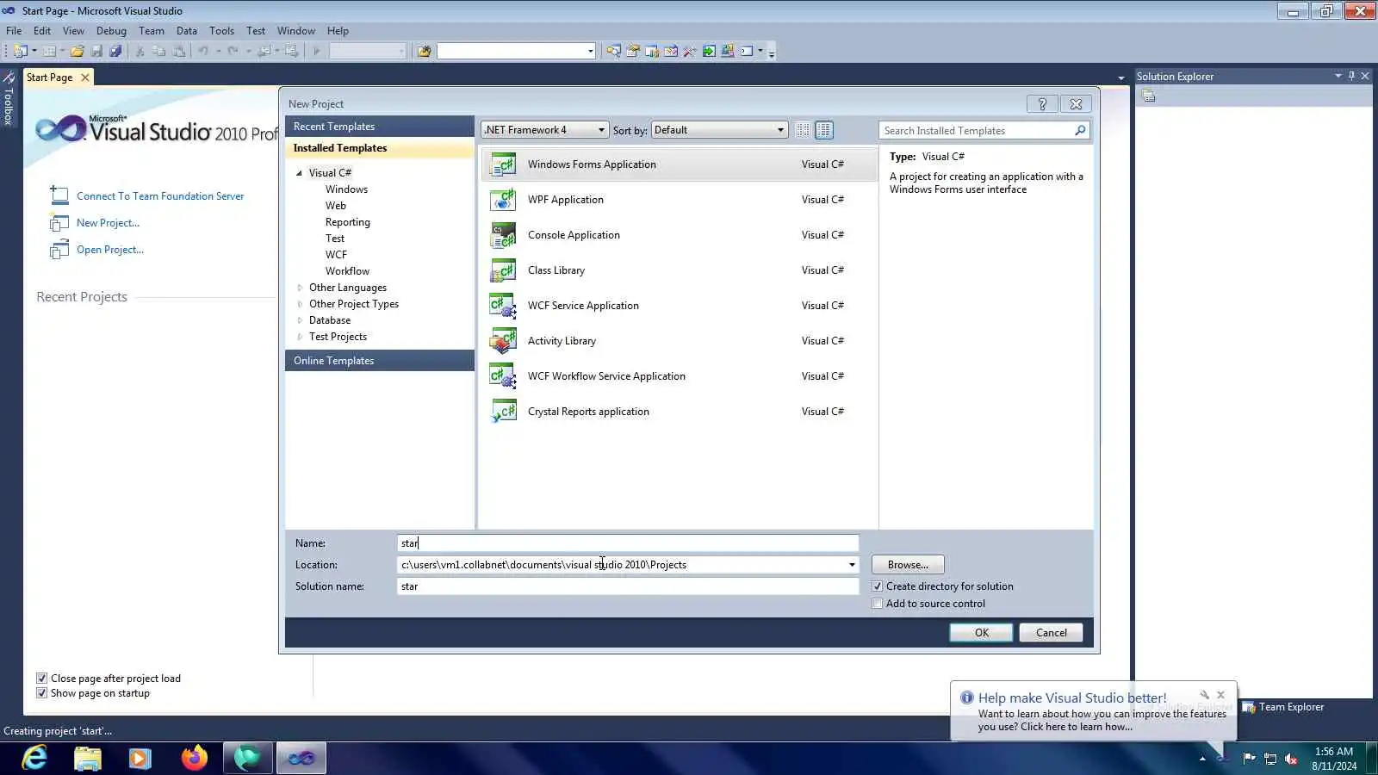Click into the Solution name field
This screenshot has width=1378, height=775.
pos(628,586)
